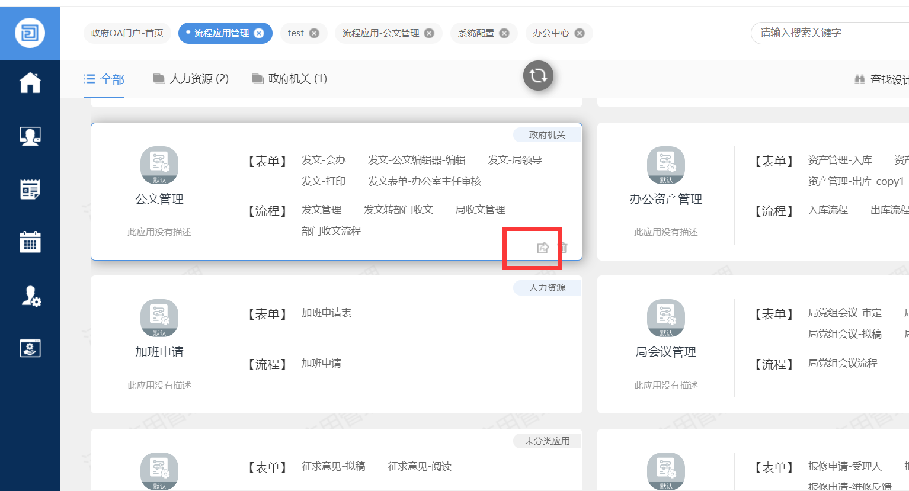Go to the home house icon in sidebar
Screen dimensions: 909x491
click(30, 82)
